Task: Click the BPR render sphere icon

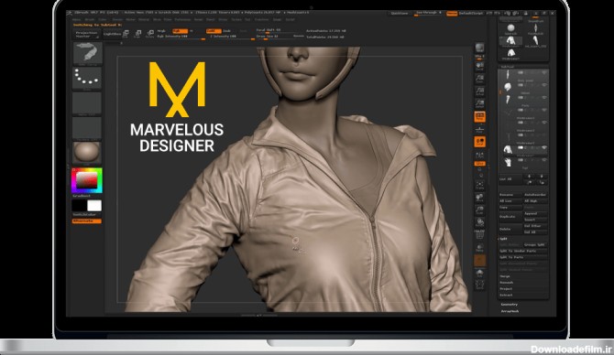Action: 479,48
